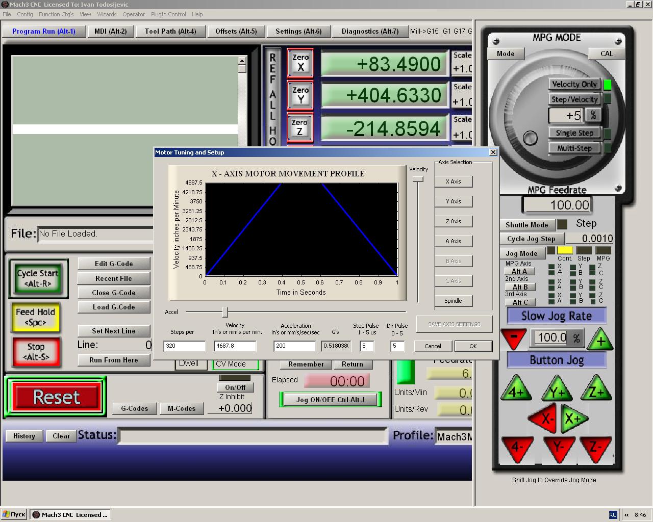Click the green Z+ jog triangle
This screenshot has height=522, width=653.
pyautogui.click(x=596, y=388)
